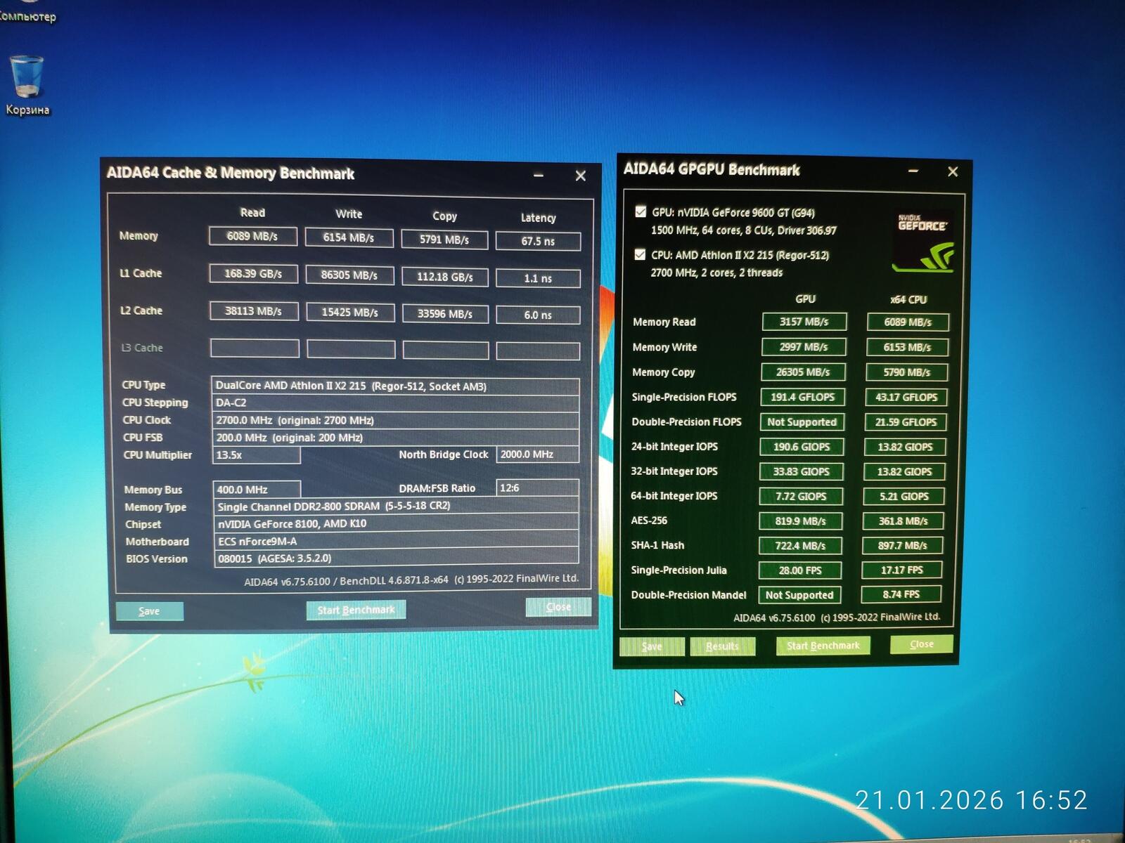
Task: Click Chipset value nVIDIA GeForce 8100, AMD K10
Action: [x=396, y=524]
